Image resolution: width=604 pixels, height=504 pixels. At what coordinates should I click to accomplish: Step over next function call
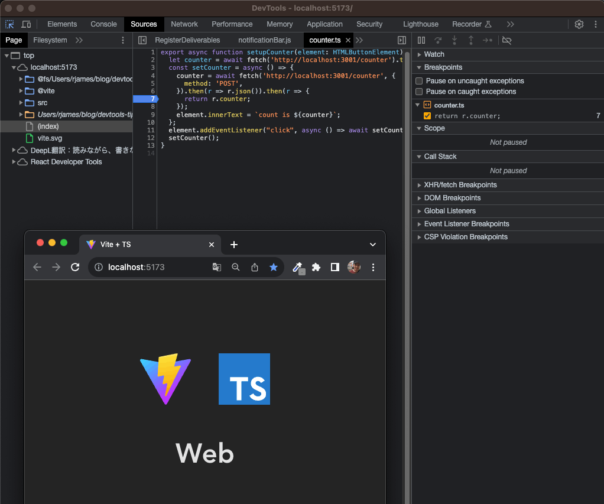438,40
